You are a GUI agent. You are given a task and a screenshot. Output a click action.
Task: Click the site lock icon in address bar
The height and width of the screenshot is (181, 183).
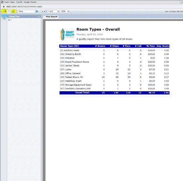3,6
